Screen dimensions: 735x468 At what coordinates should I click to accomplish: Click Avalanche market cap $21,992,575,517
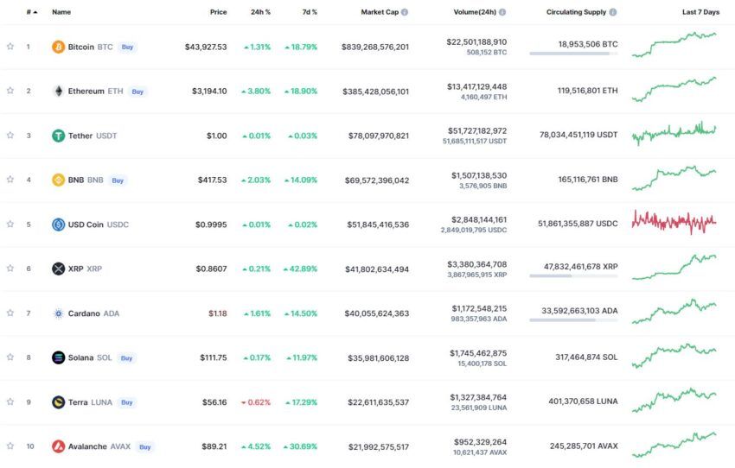pos(379,447)
